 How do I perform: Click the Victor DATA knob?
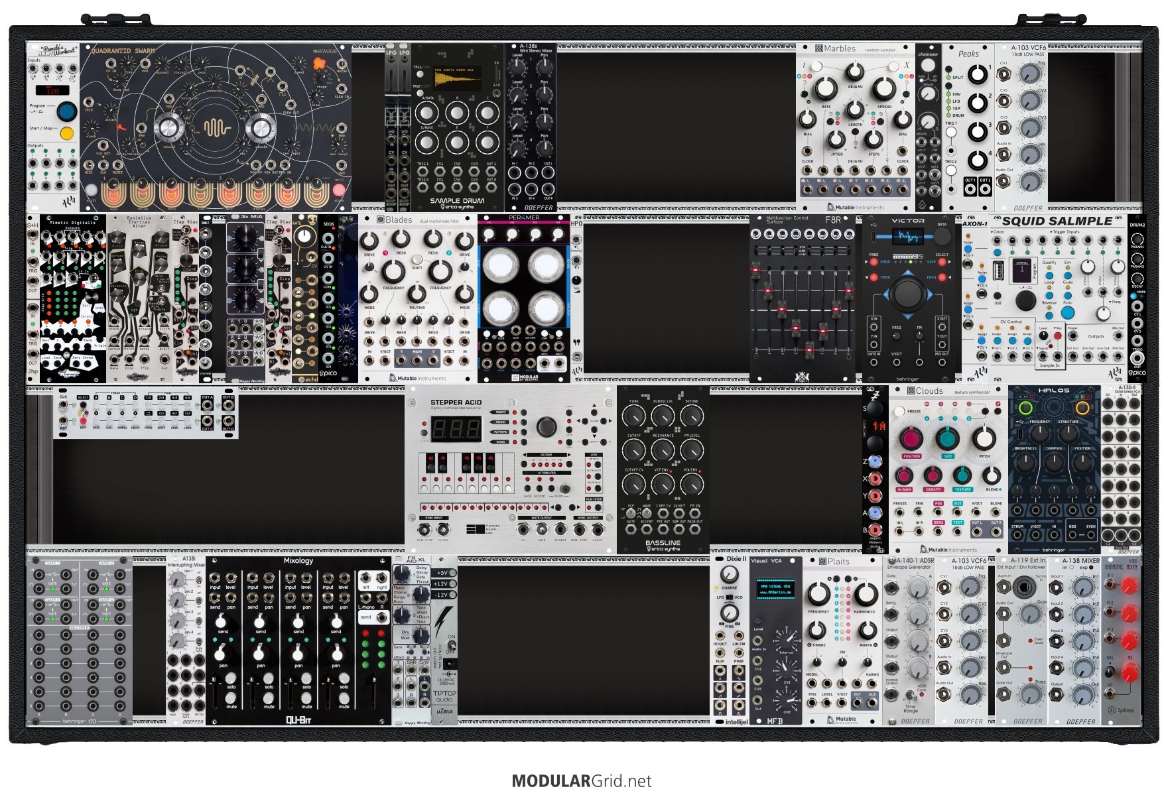[x=941, y=237]
